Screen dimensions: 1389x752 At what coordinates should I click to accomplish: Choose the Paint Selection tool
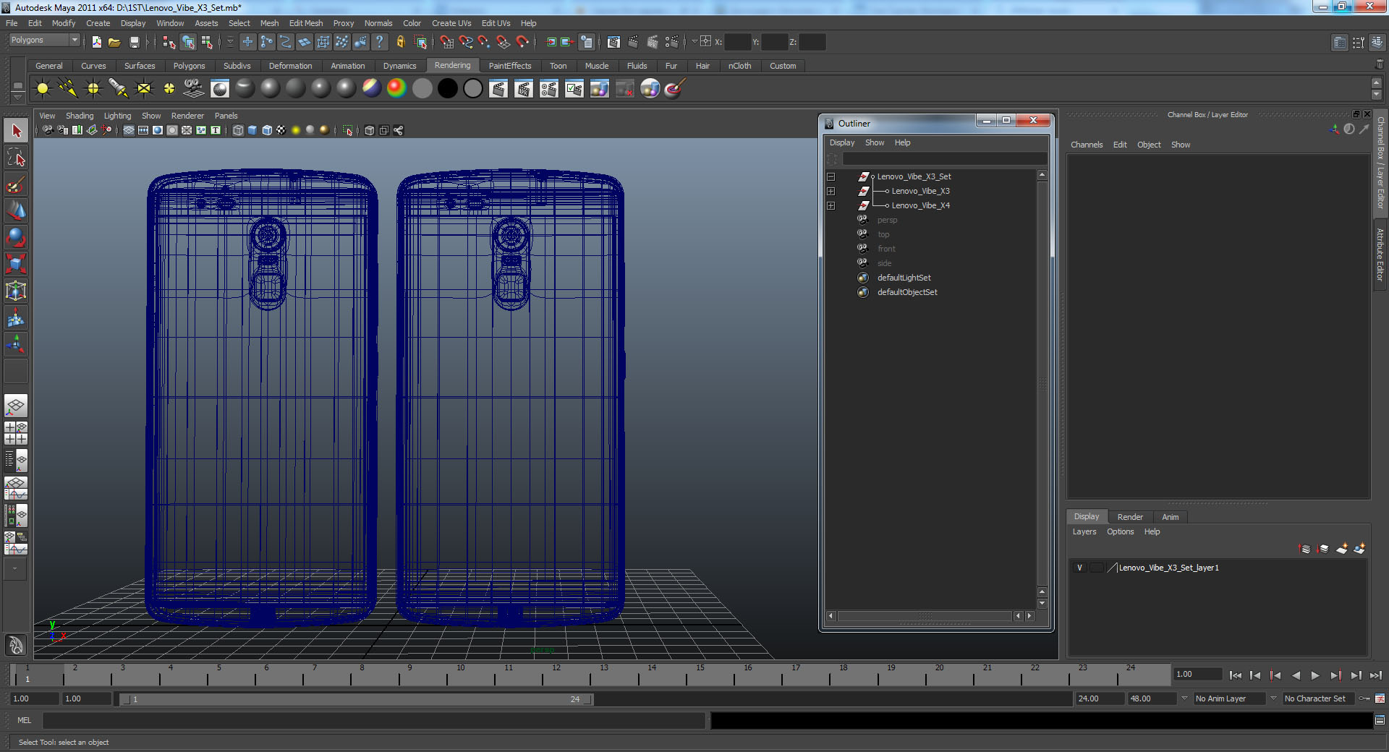pyautogui.click(x=16, y=184)
